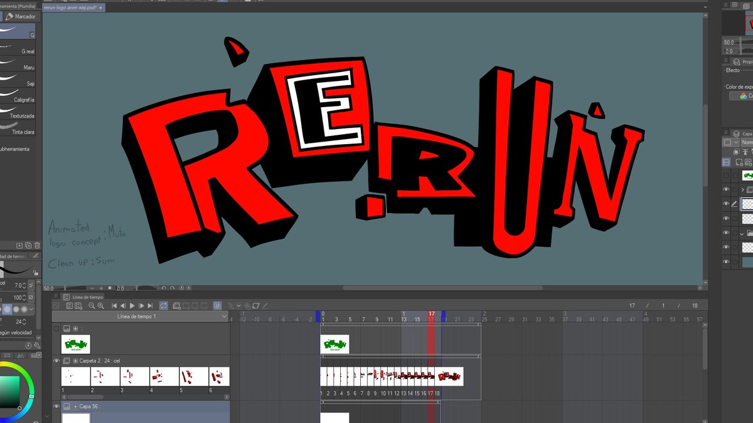This screenshot has height=423, width=753.
Task: Select the Texturizada brush subtool
Action: [20, 115]
